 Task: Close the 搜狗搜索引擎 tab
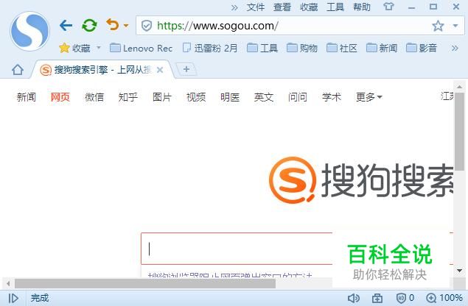pyautogui.click(x=160, y=70)
